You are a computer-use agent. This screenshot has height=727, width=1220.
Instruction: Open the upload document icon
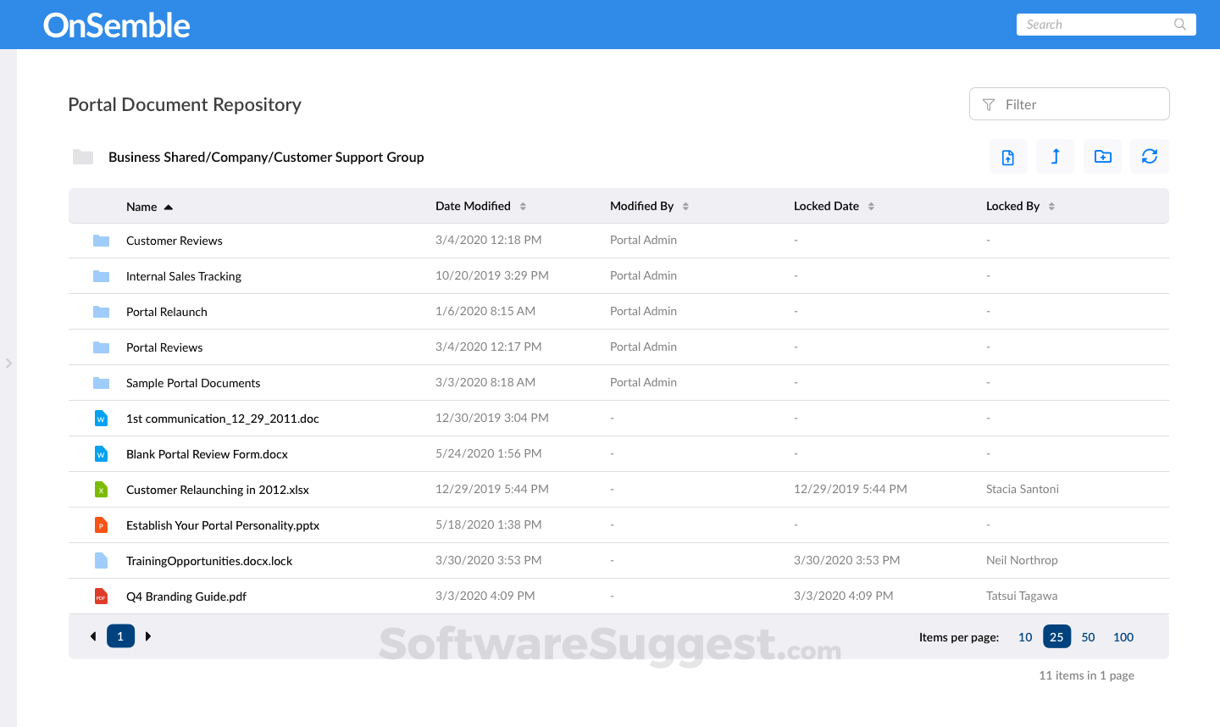[1008, 156]
